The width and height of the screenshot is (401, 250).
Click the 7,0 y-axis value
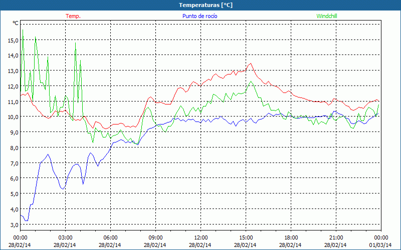tap(15, 163)
